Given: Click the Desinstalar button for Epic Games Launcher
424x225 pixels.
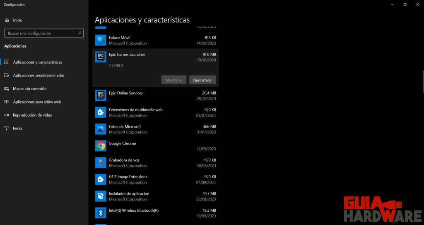Looking at the screenshot, I should (x=202, y=80).
